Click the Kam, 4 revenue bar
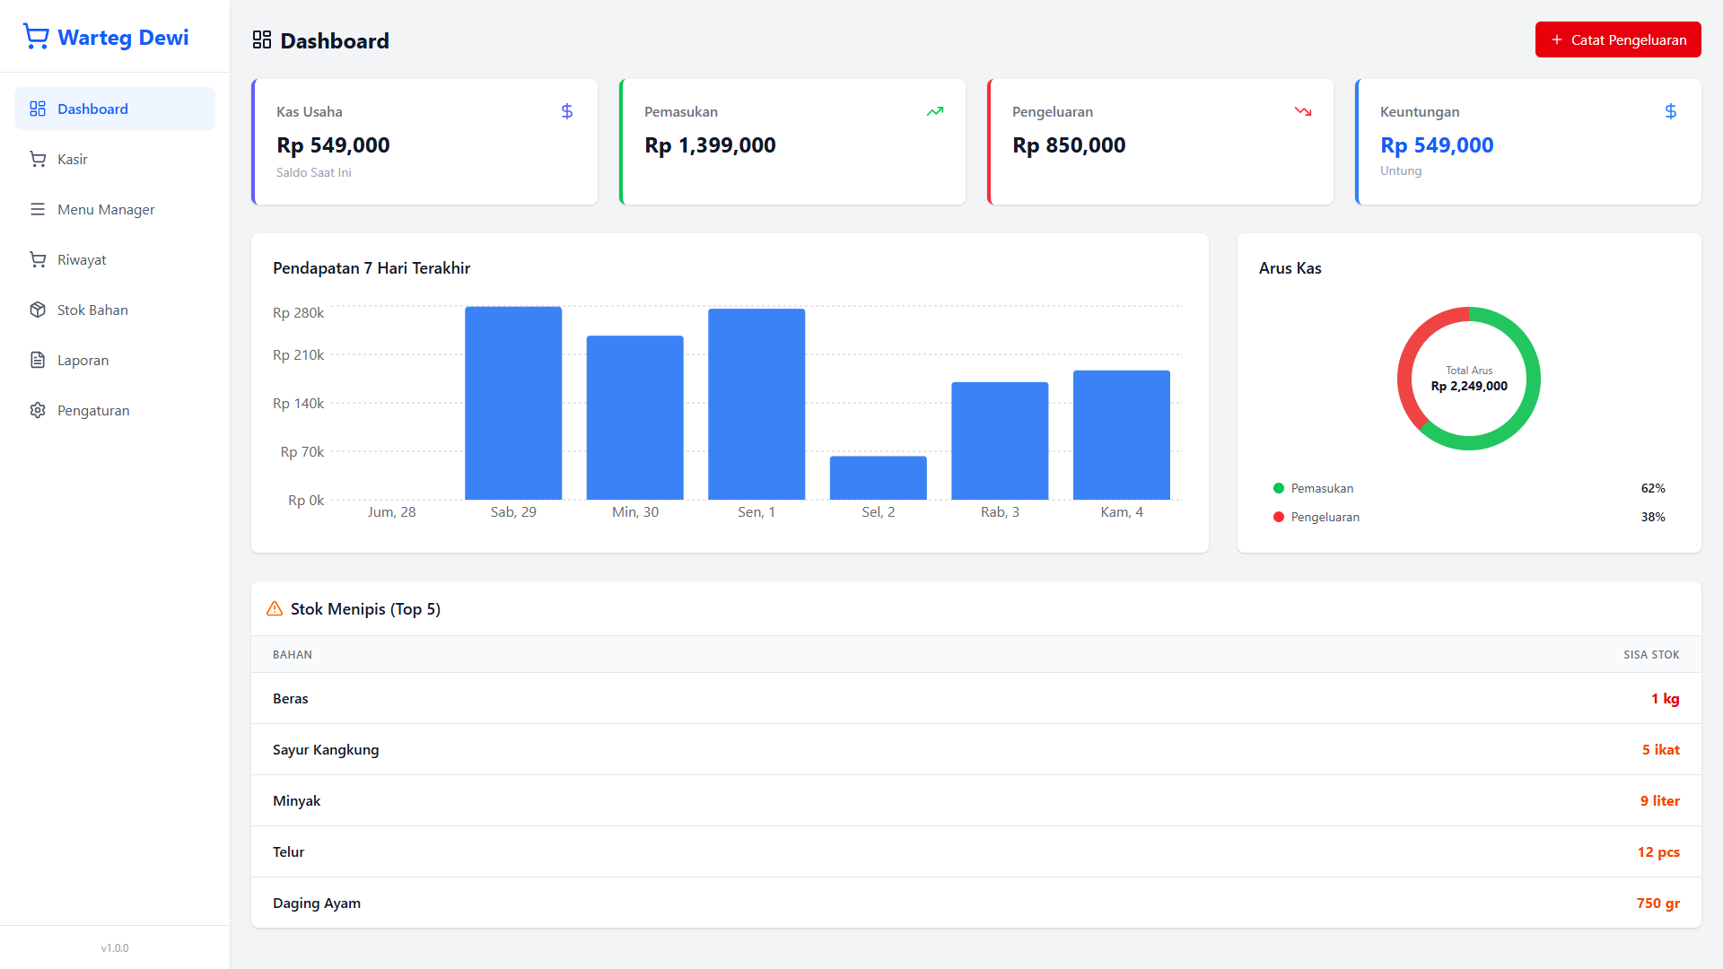Screen dimensions: 1723x969 coord(1122,435)
